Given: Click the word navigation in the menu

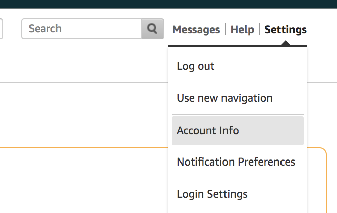Looking at the screenshot, I should [247, 98].
